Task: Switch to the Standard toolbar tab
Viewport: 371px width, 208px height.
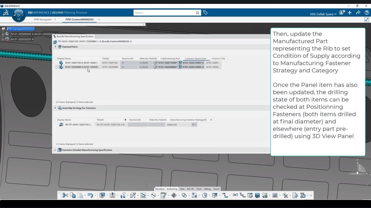Action: (160, 189)
